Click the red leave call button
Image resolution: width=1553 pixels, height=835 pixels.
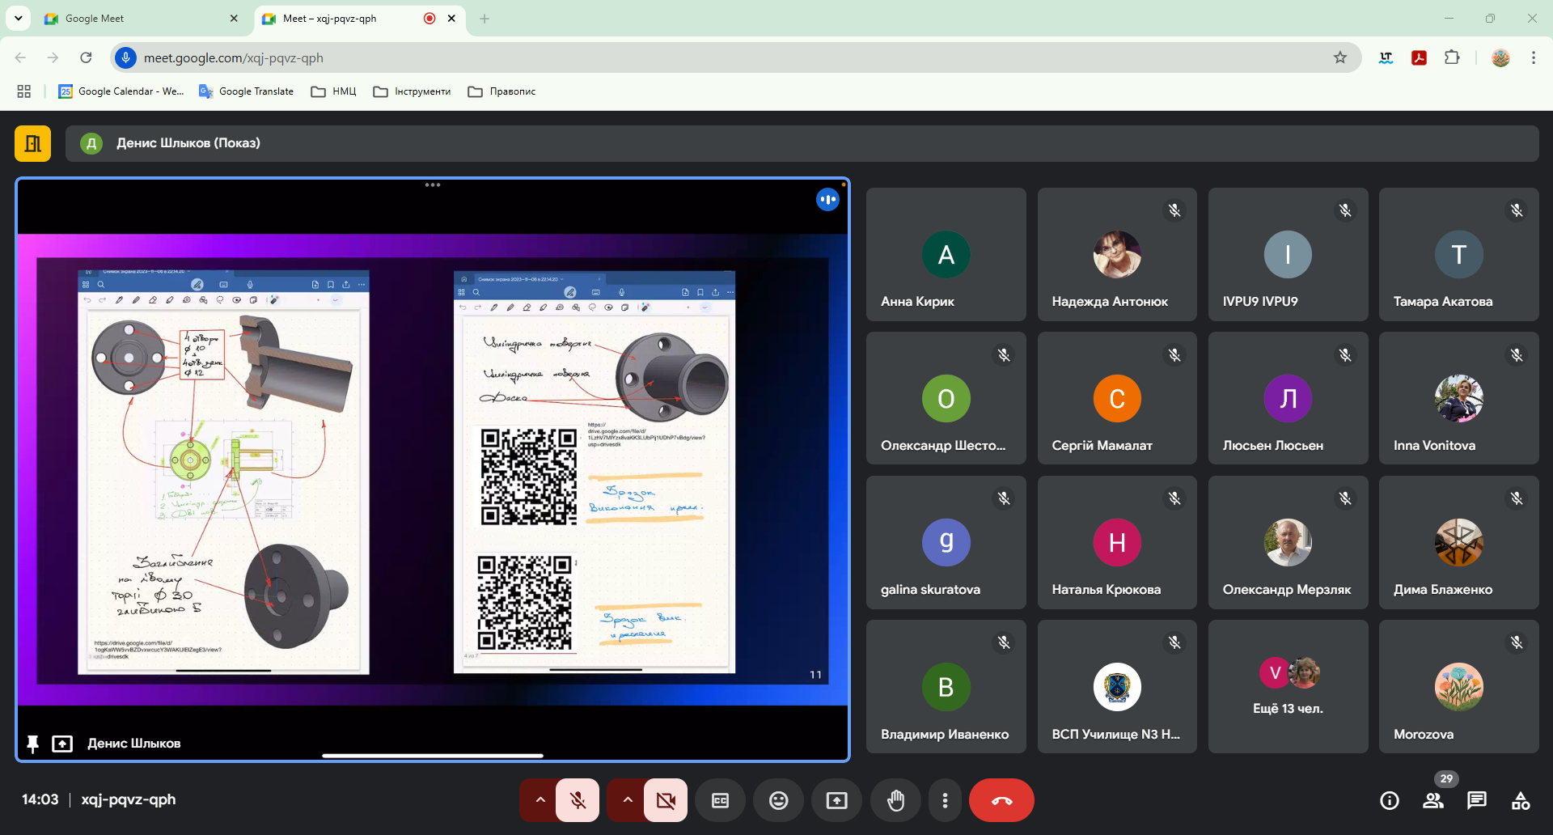click(x=1001, y=800)
